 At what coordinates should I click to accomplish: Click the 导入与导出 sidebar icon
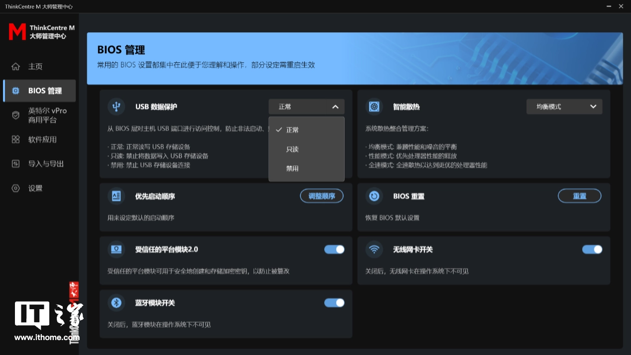(16, 164)
